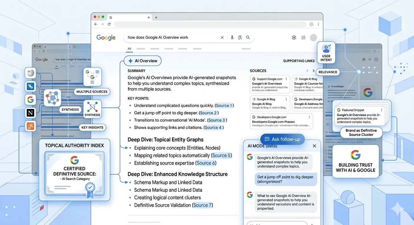
Task: Run the search with the magnifier icon
Action: tap(248, 37)
